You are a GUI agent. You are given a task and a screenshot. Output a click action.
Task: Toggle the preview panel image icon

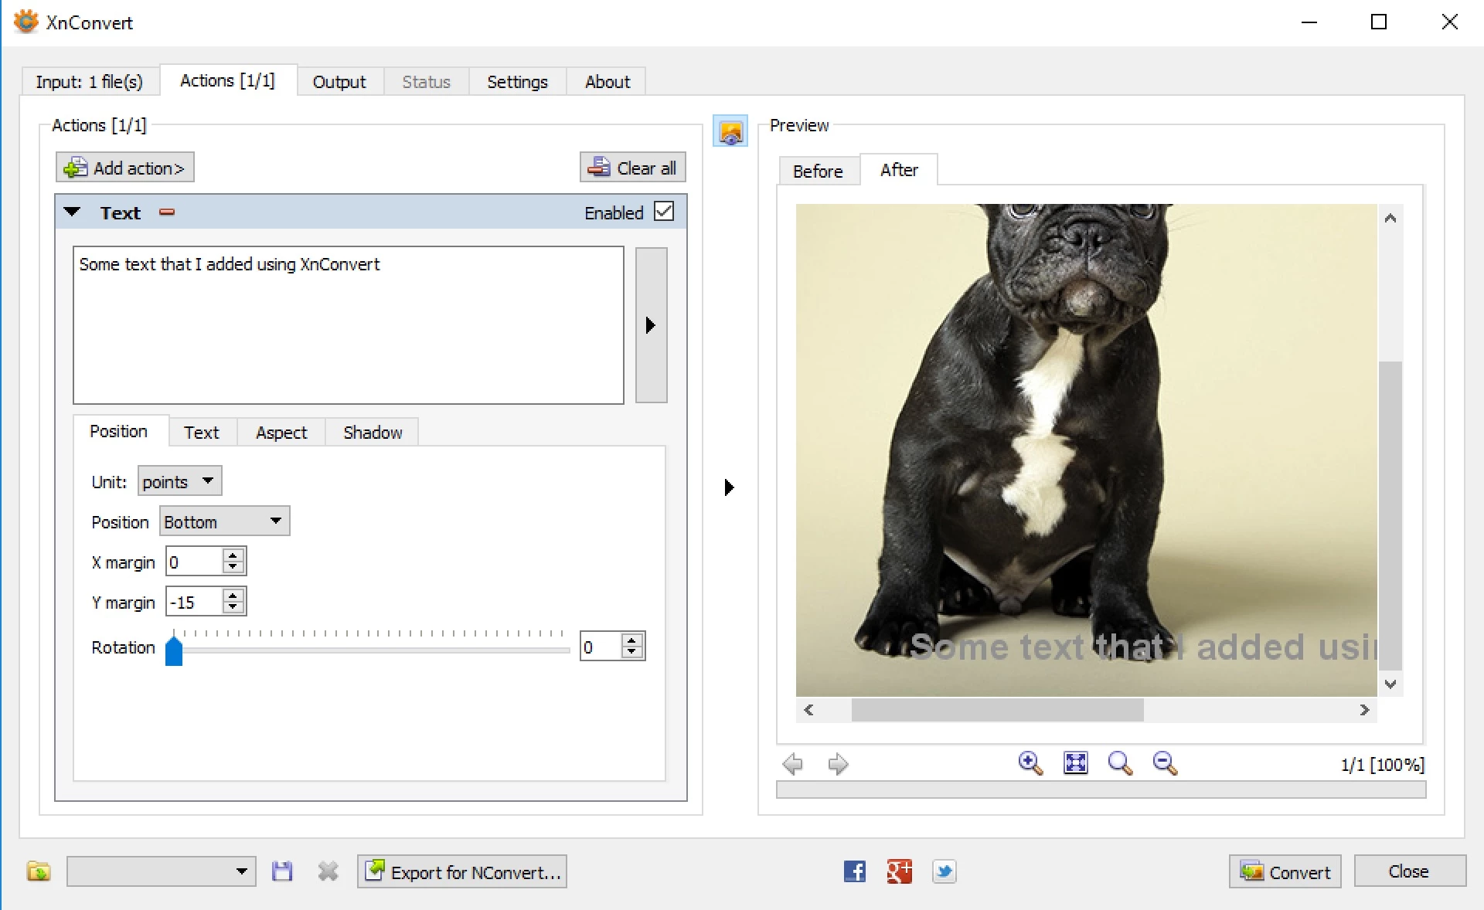point(730,131)
